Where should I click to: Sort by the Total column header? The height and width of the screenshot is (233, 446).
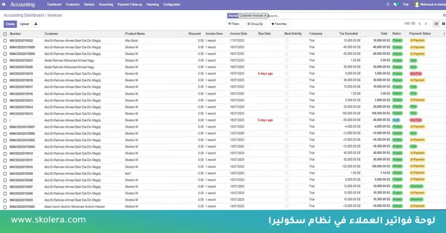point(384,34)
